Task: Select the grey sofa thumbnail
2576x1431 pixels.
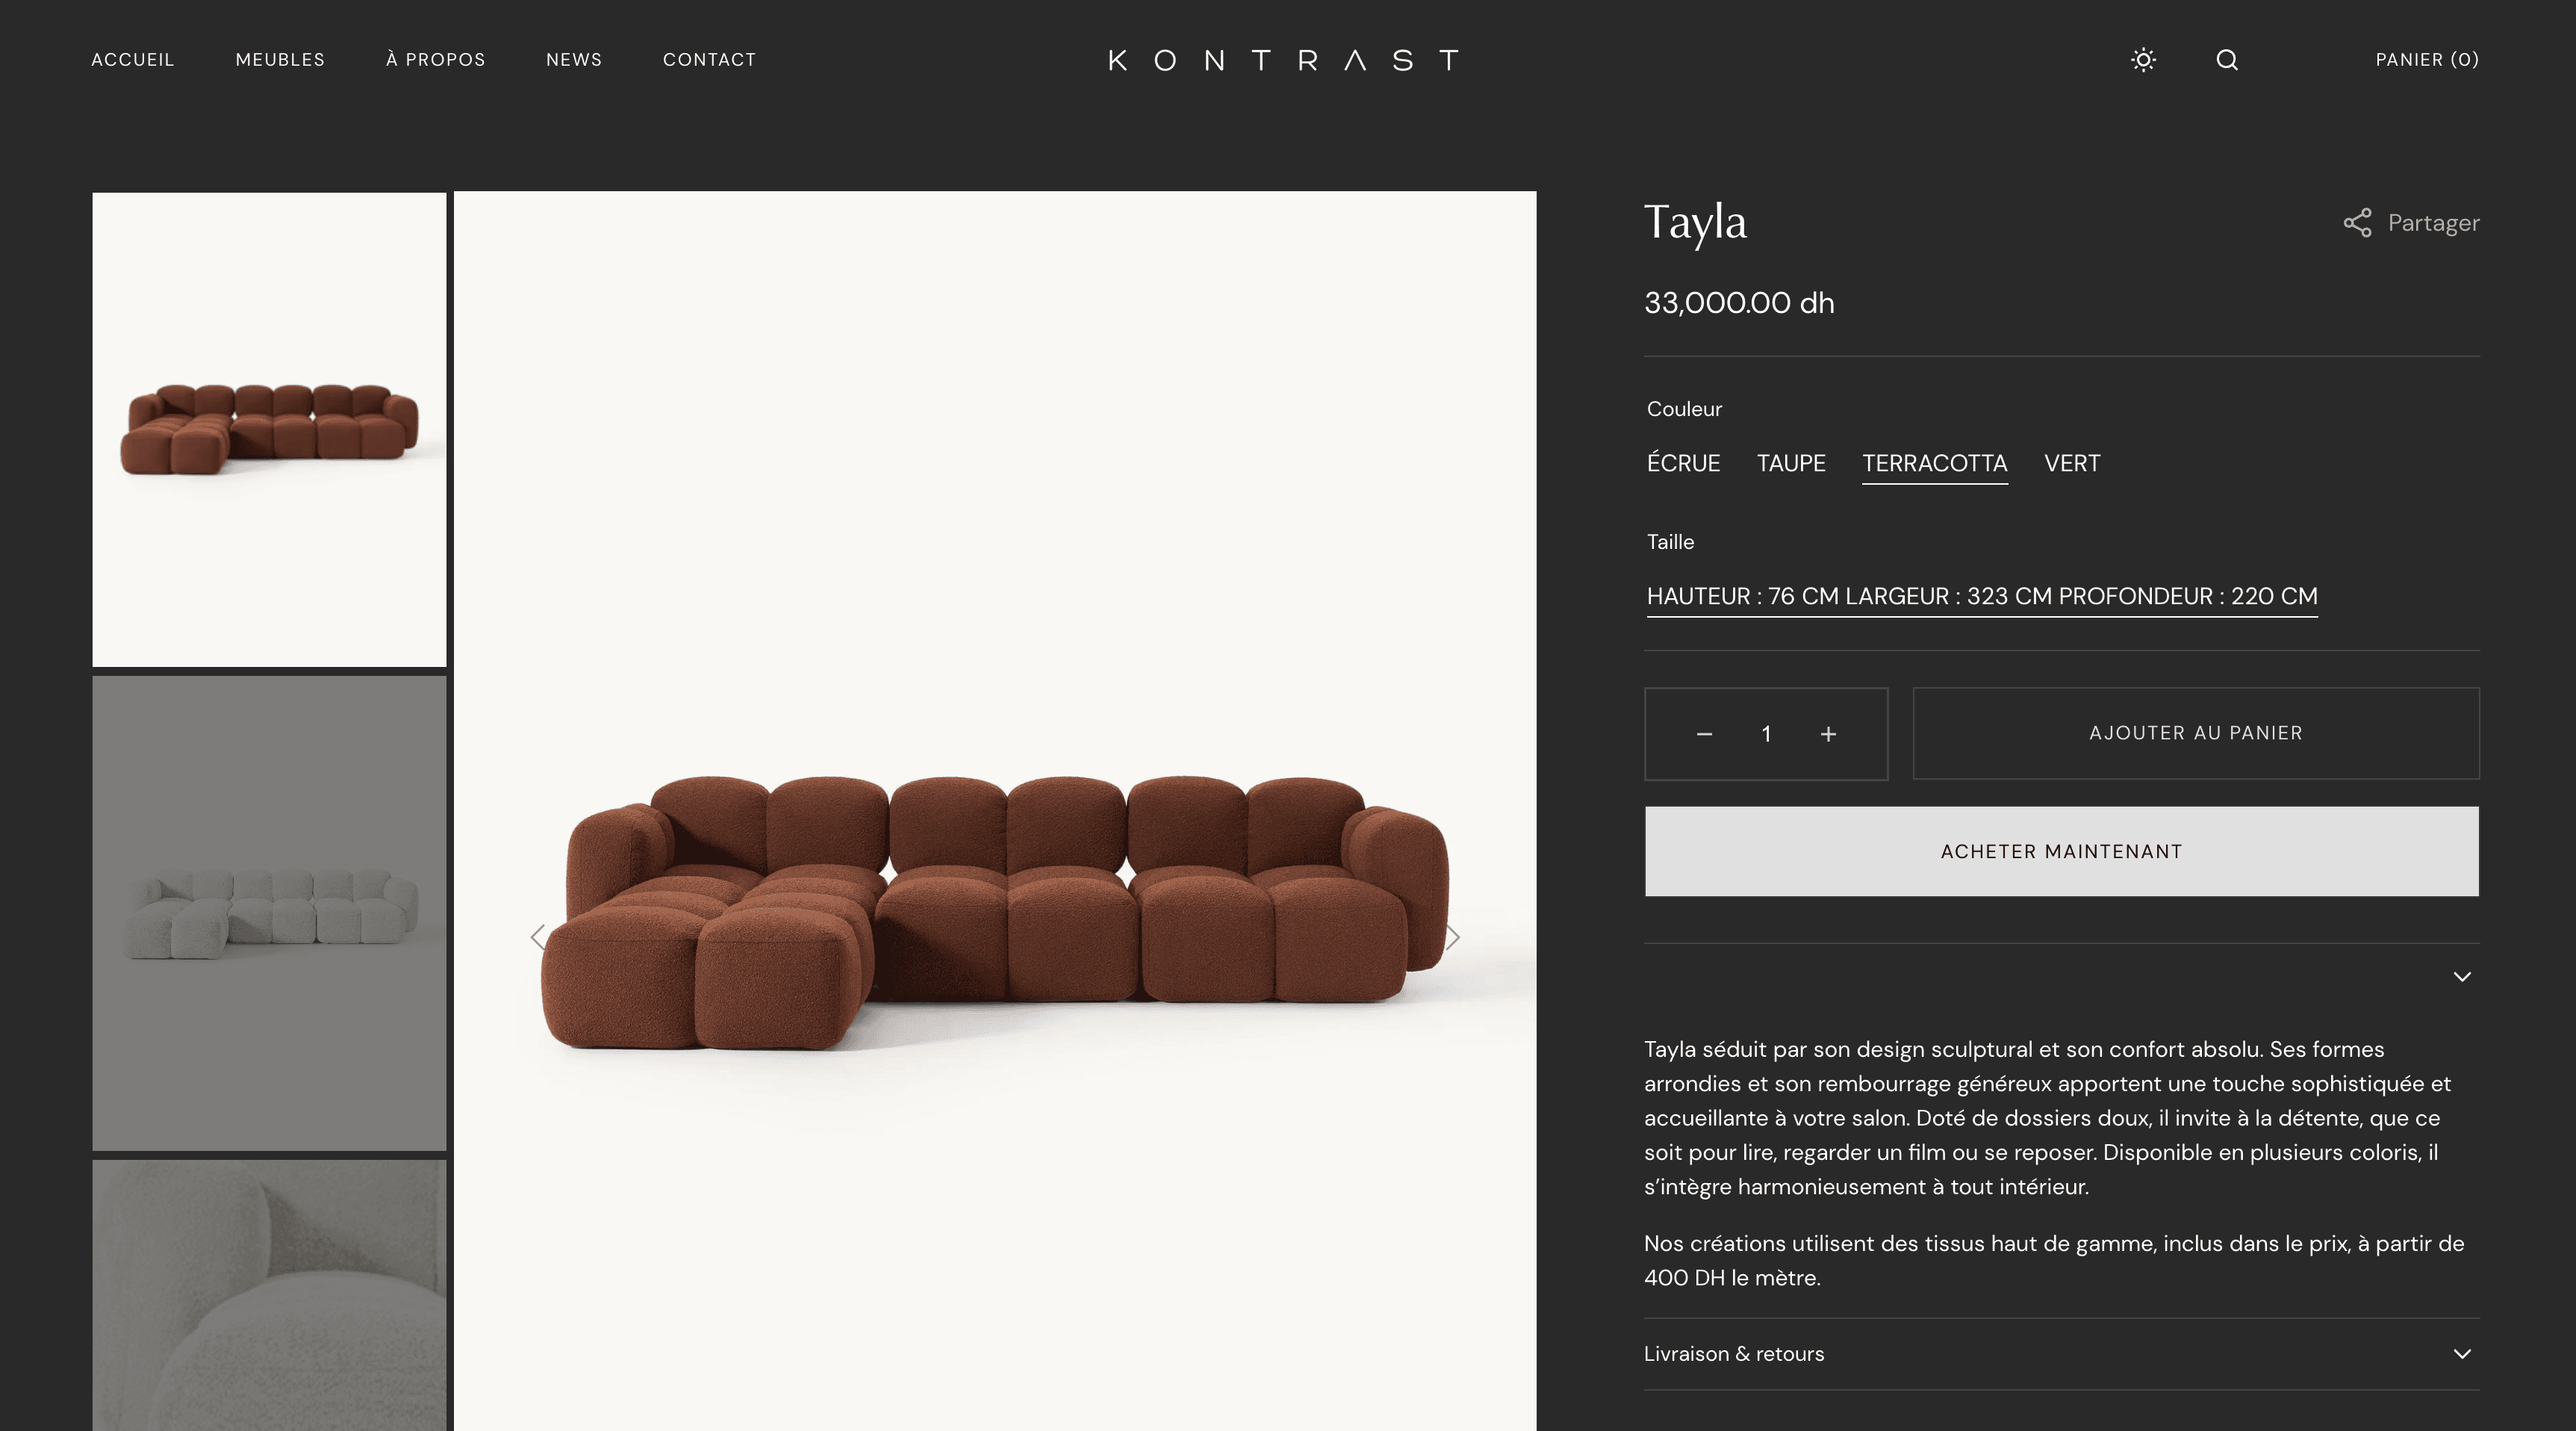Action: (269, 913)
